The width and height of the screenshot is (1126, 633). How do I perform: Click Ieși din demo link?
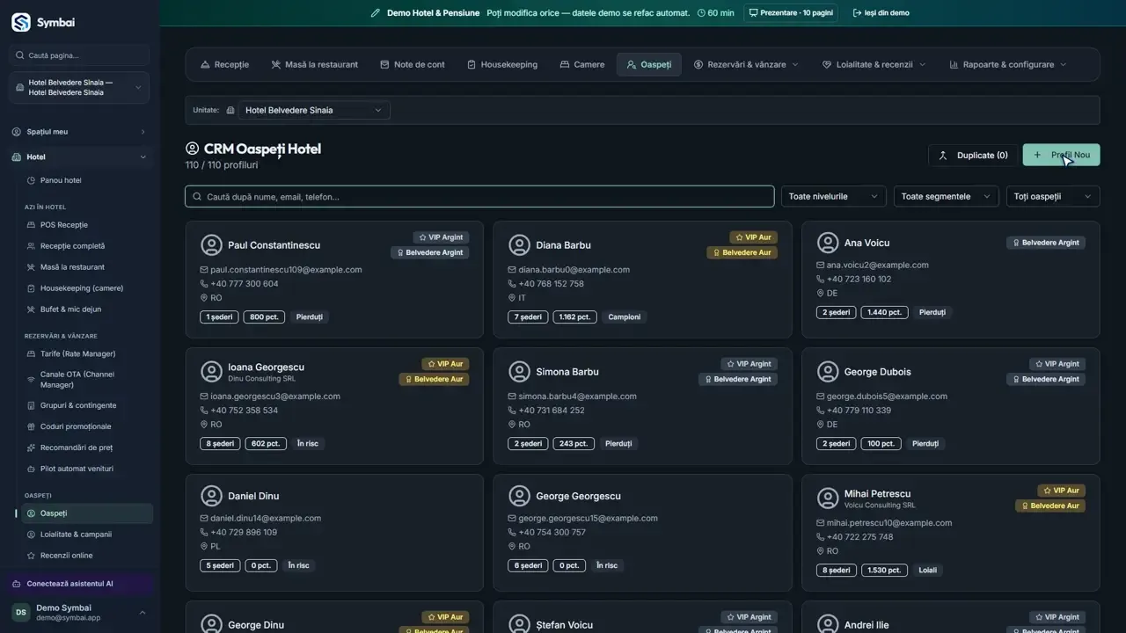(881, 13)
